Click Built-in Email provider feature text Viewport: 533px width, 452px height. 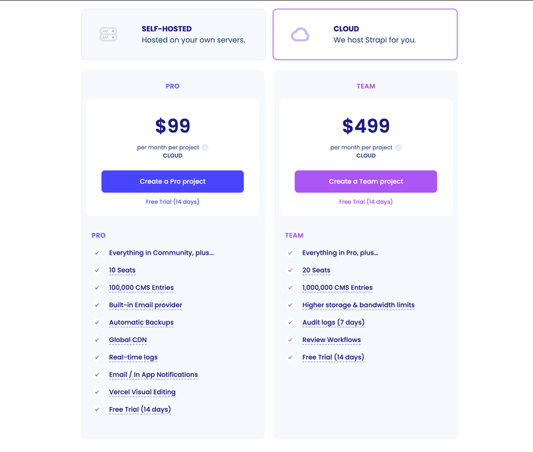[x=145, y=305]
